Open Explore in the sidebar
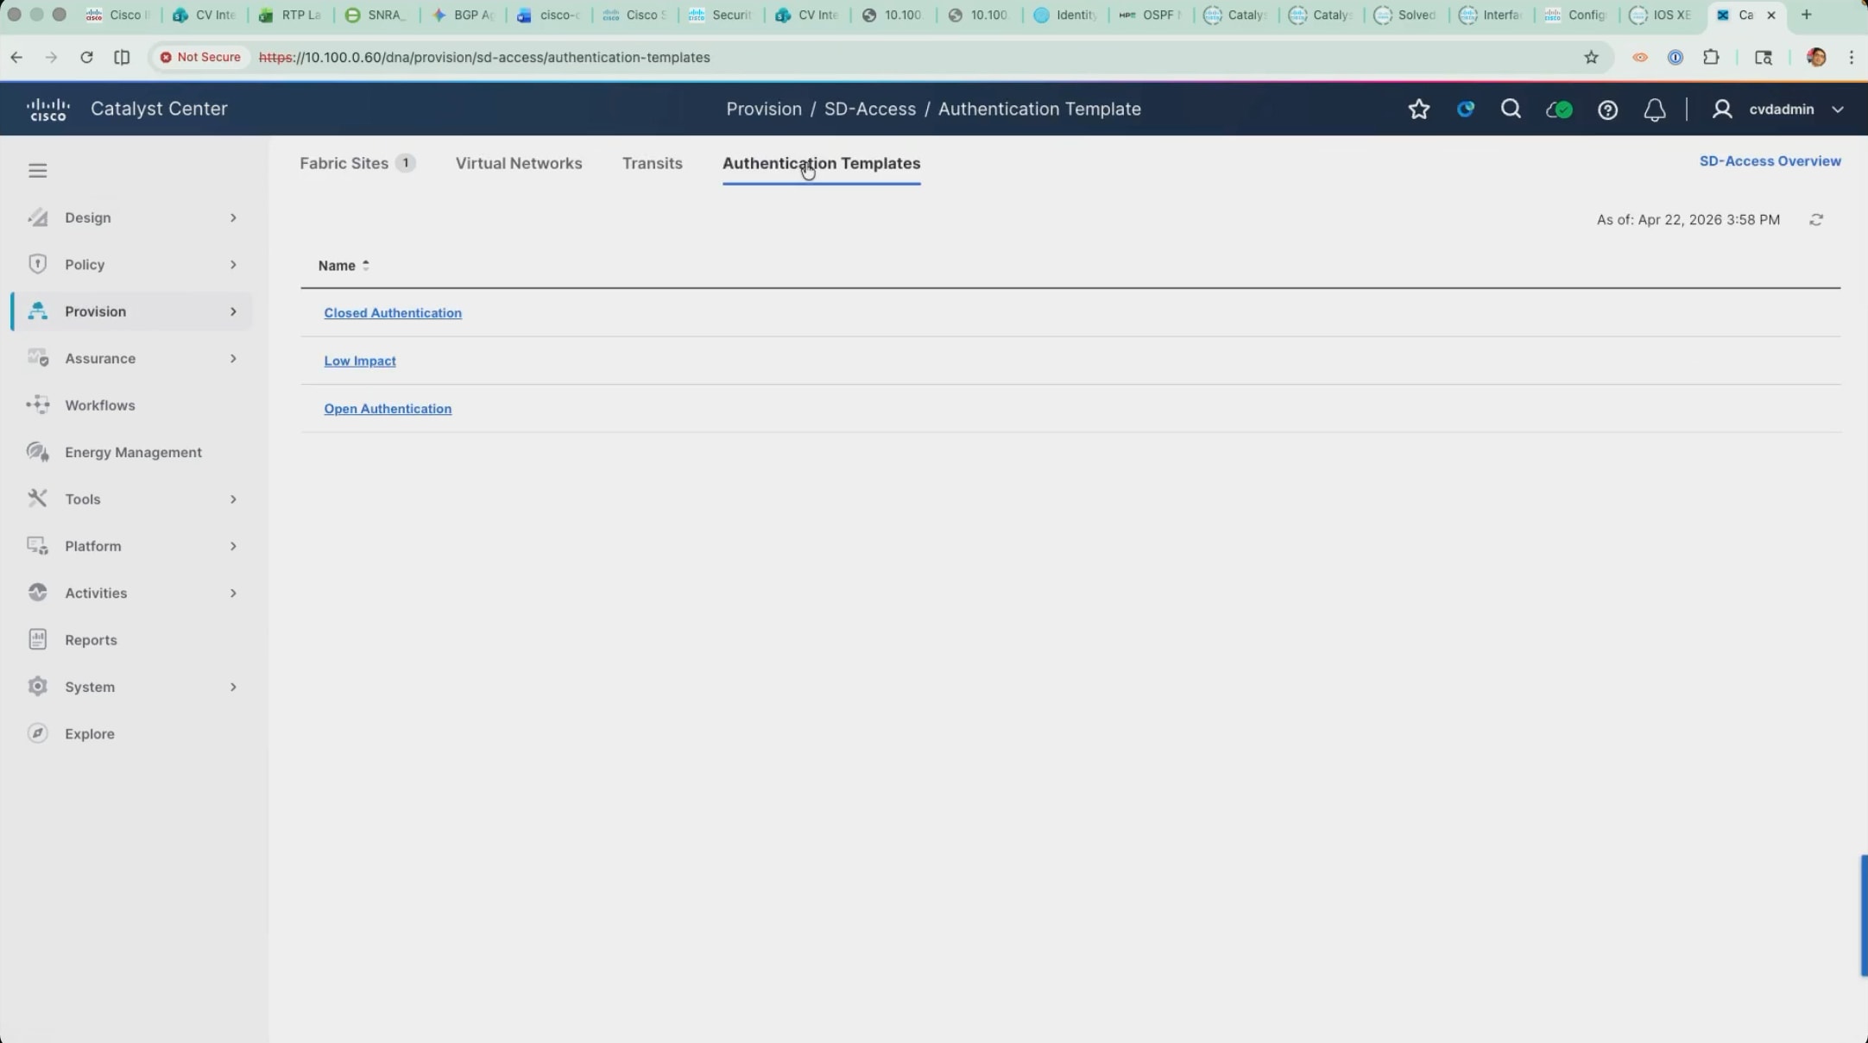The height and width of the screenshot is (1043, 1868). point(90,734)
